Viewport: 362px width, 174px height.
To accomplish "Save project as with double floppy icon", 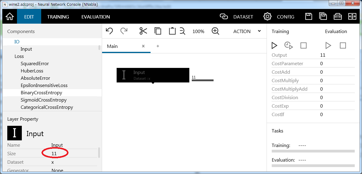I will [x=323, y=16].
